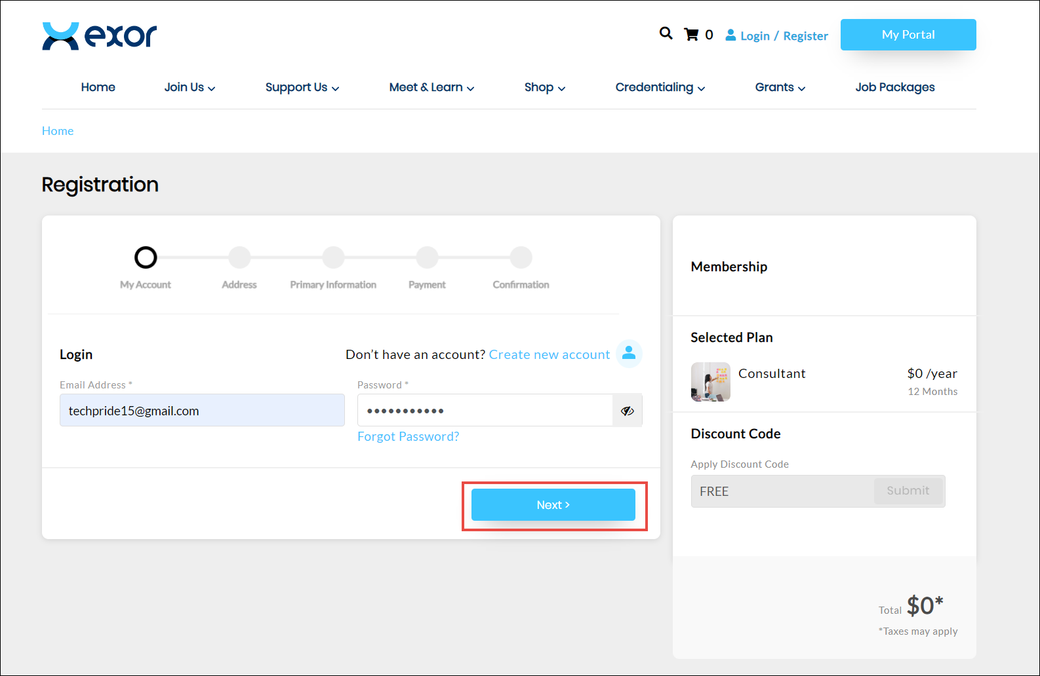
Task: Expand the Join Us dropdown
Action: point(190,88)
